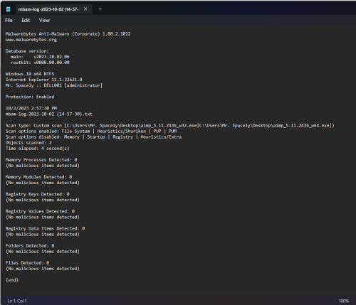Click the Database version: line
356x305 pixels.
point(27,51)
